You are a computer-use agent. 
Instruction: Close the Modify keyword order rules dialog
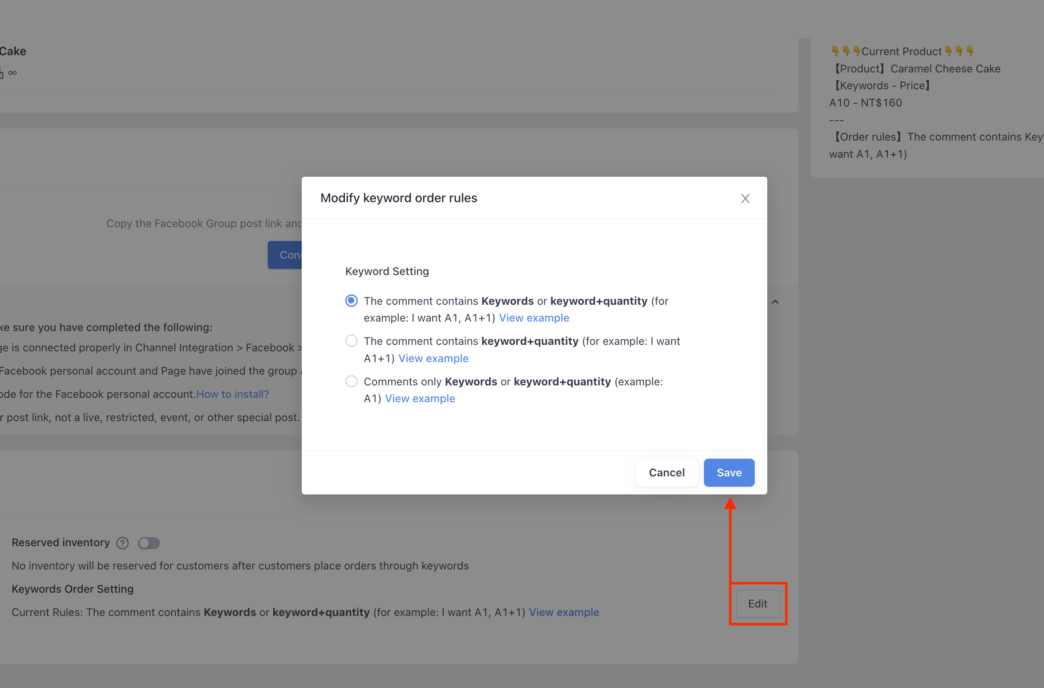[x=745, y=198]
